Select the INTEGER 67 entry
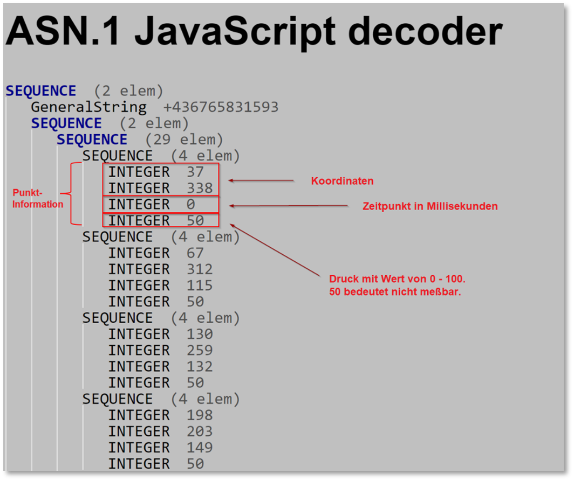The image size is (574, 481). pos(156,253)
